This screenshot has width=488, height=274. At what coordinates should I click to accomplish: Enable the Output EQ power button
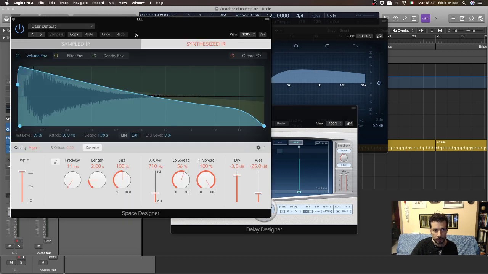coord(232,56)
